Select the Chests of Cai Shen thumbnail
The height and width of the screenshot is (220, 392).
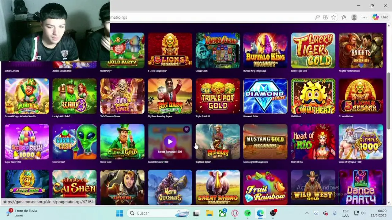pyautogui.click(x=74, y=187)
